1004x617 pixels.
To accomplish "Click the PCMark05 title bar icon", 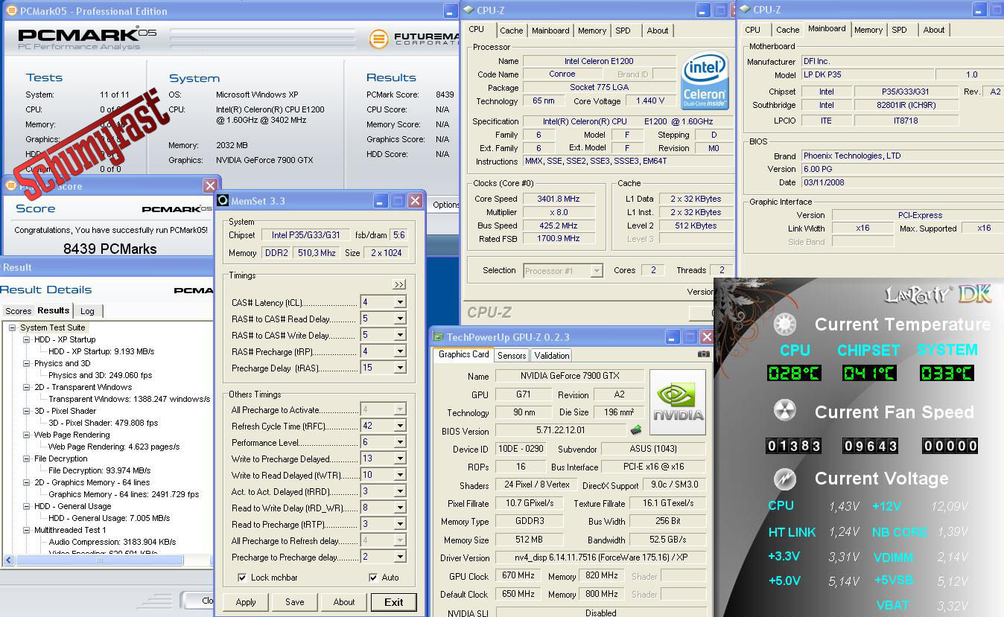I will 10,10.
